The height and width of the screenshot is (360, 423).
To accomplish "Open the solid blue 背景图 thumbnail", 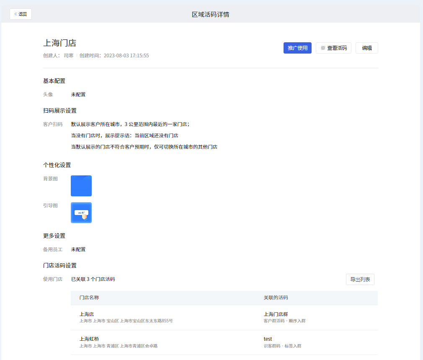I will 81,186.
